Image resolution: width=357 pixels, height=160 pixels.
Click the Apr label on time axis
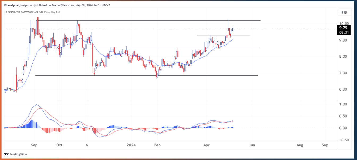pyautogui.click(x=206, y=145)
